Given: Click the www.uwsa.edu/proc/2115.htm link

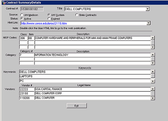Looking at the screenshot, I should pyautogui.click(x=44, y=23).
